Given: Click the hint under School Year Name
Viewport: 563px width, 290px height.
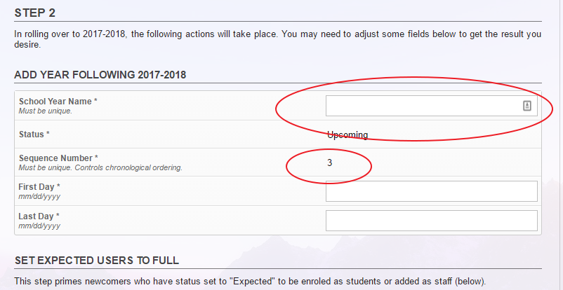Looking at the screenshot, I should point(45,111).
